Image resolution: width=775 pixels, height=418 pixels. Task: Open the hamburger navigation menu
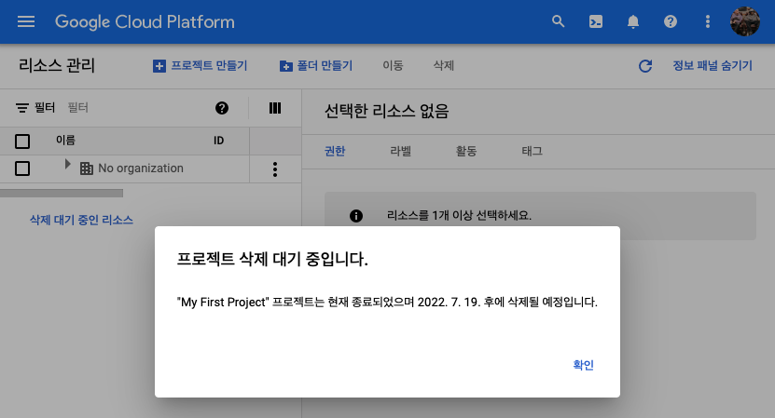point(26,21)
